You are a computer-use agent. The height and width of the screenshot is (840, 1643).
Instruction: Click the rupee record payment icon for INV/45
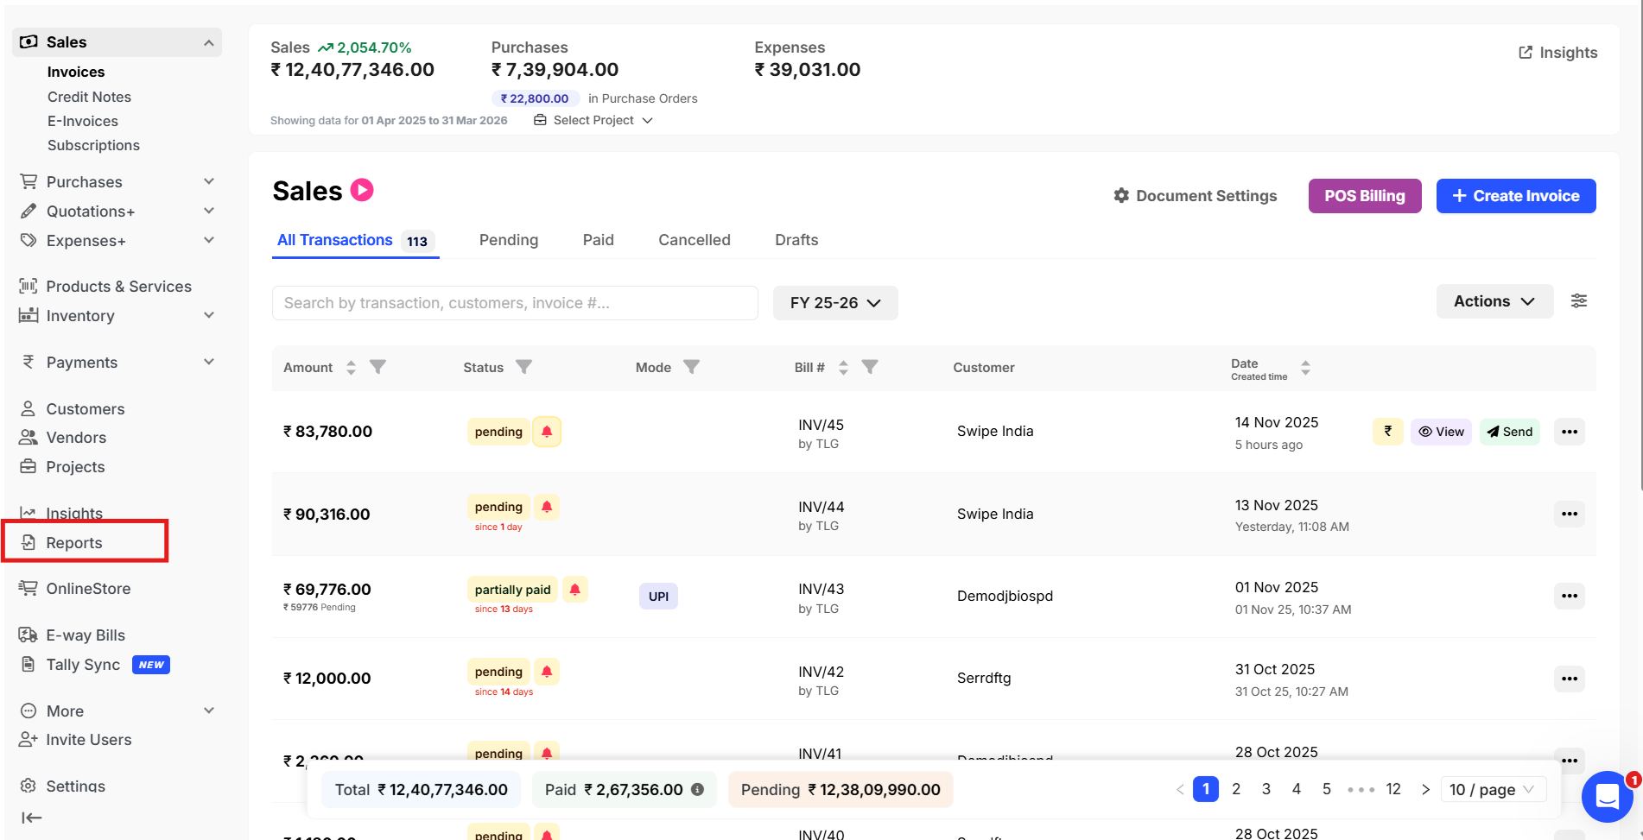[1387, 431]
